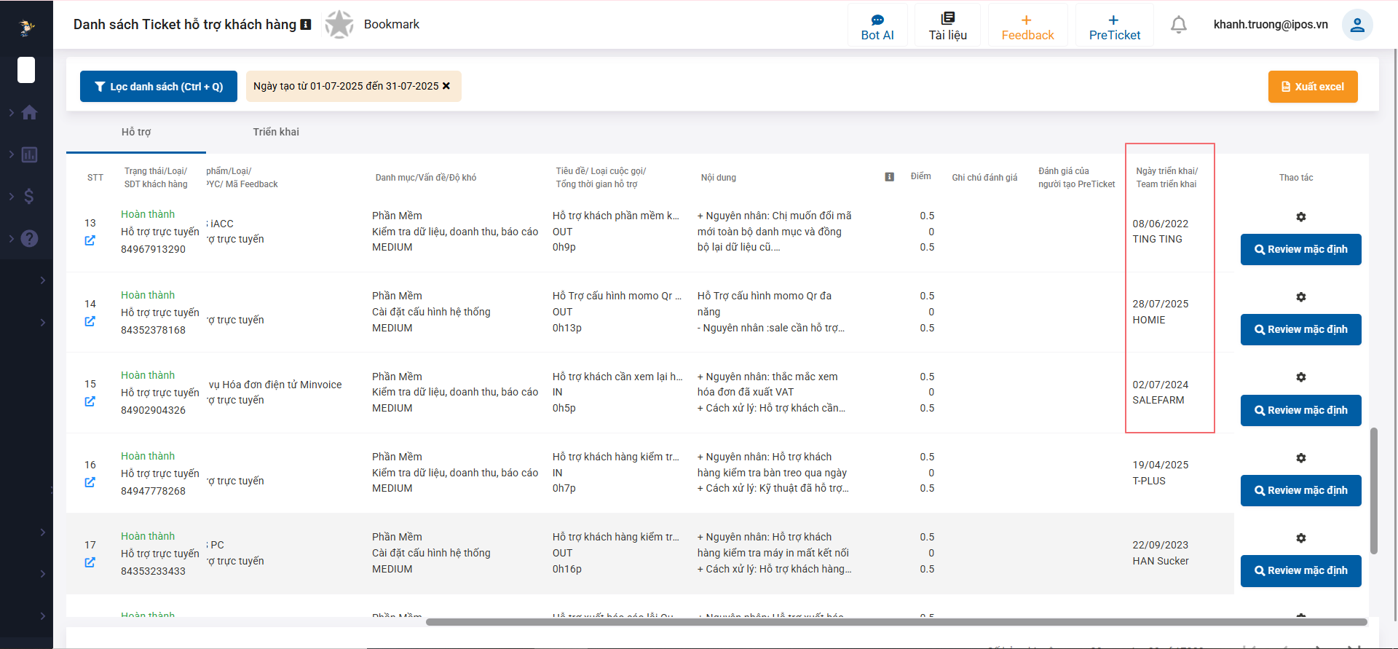Open the edit link icon for row 14
Viewport: 1398px width, 649px height.
click(x=90, y=321)
